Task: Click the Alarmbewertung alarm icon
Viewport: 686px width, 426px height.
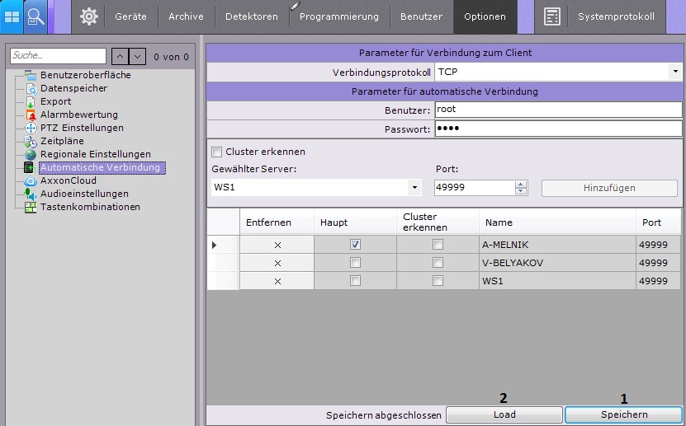Action: tap(31, 115)
